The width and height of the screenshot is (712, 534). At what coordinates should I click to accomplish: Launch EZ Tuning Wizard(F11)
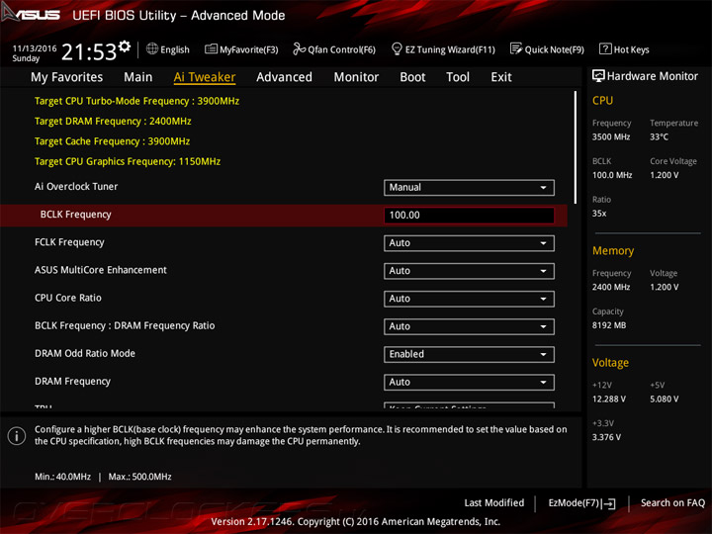click(x=450, y=49)
